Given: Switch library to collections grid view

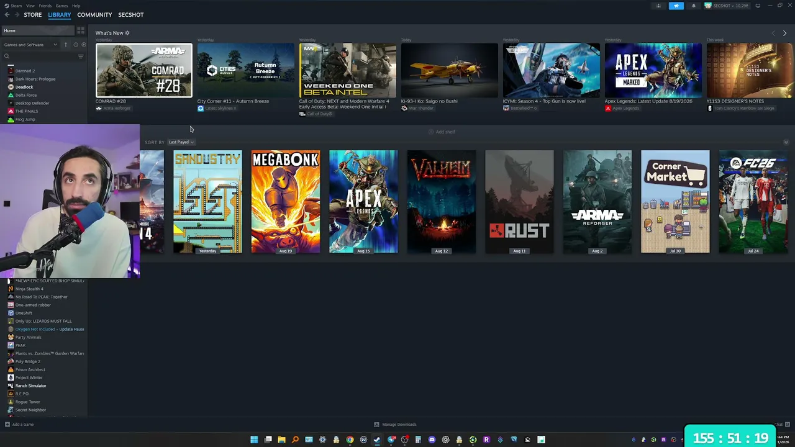Looking at the screenshot, I should pos(81,30).
